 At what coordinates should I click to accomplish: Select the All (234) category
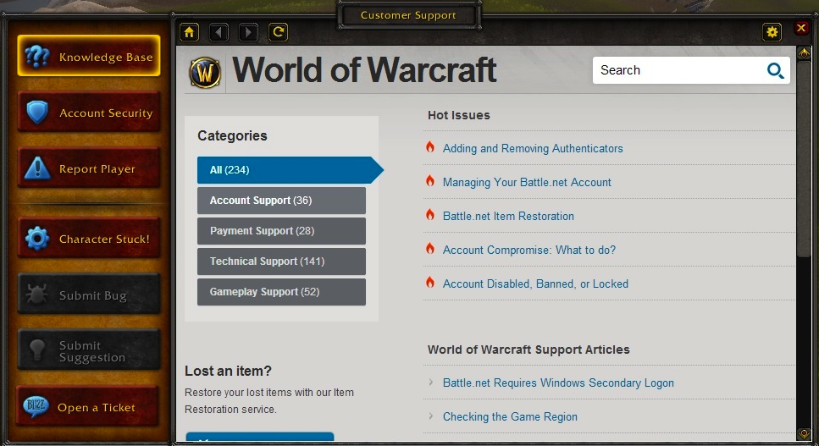click(290, 170)
